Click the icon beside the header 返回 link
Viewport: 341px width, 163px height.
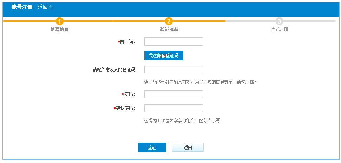(x=51, y=7)
